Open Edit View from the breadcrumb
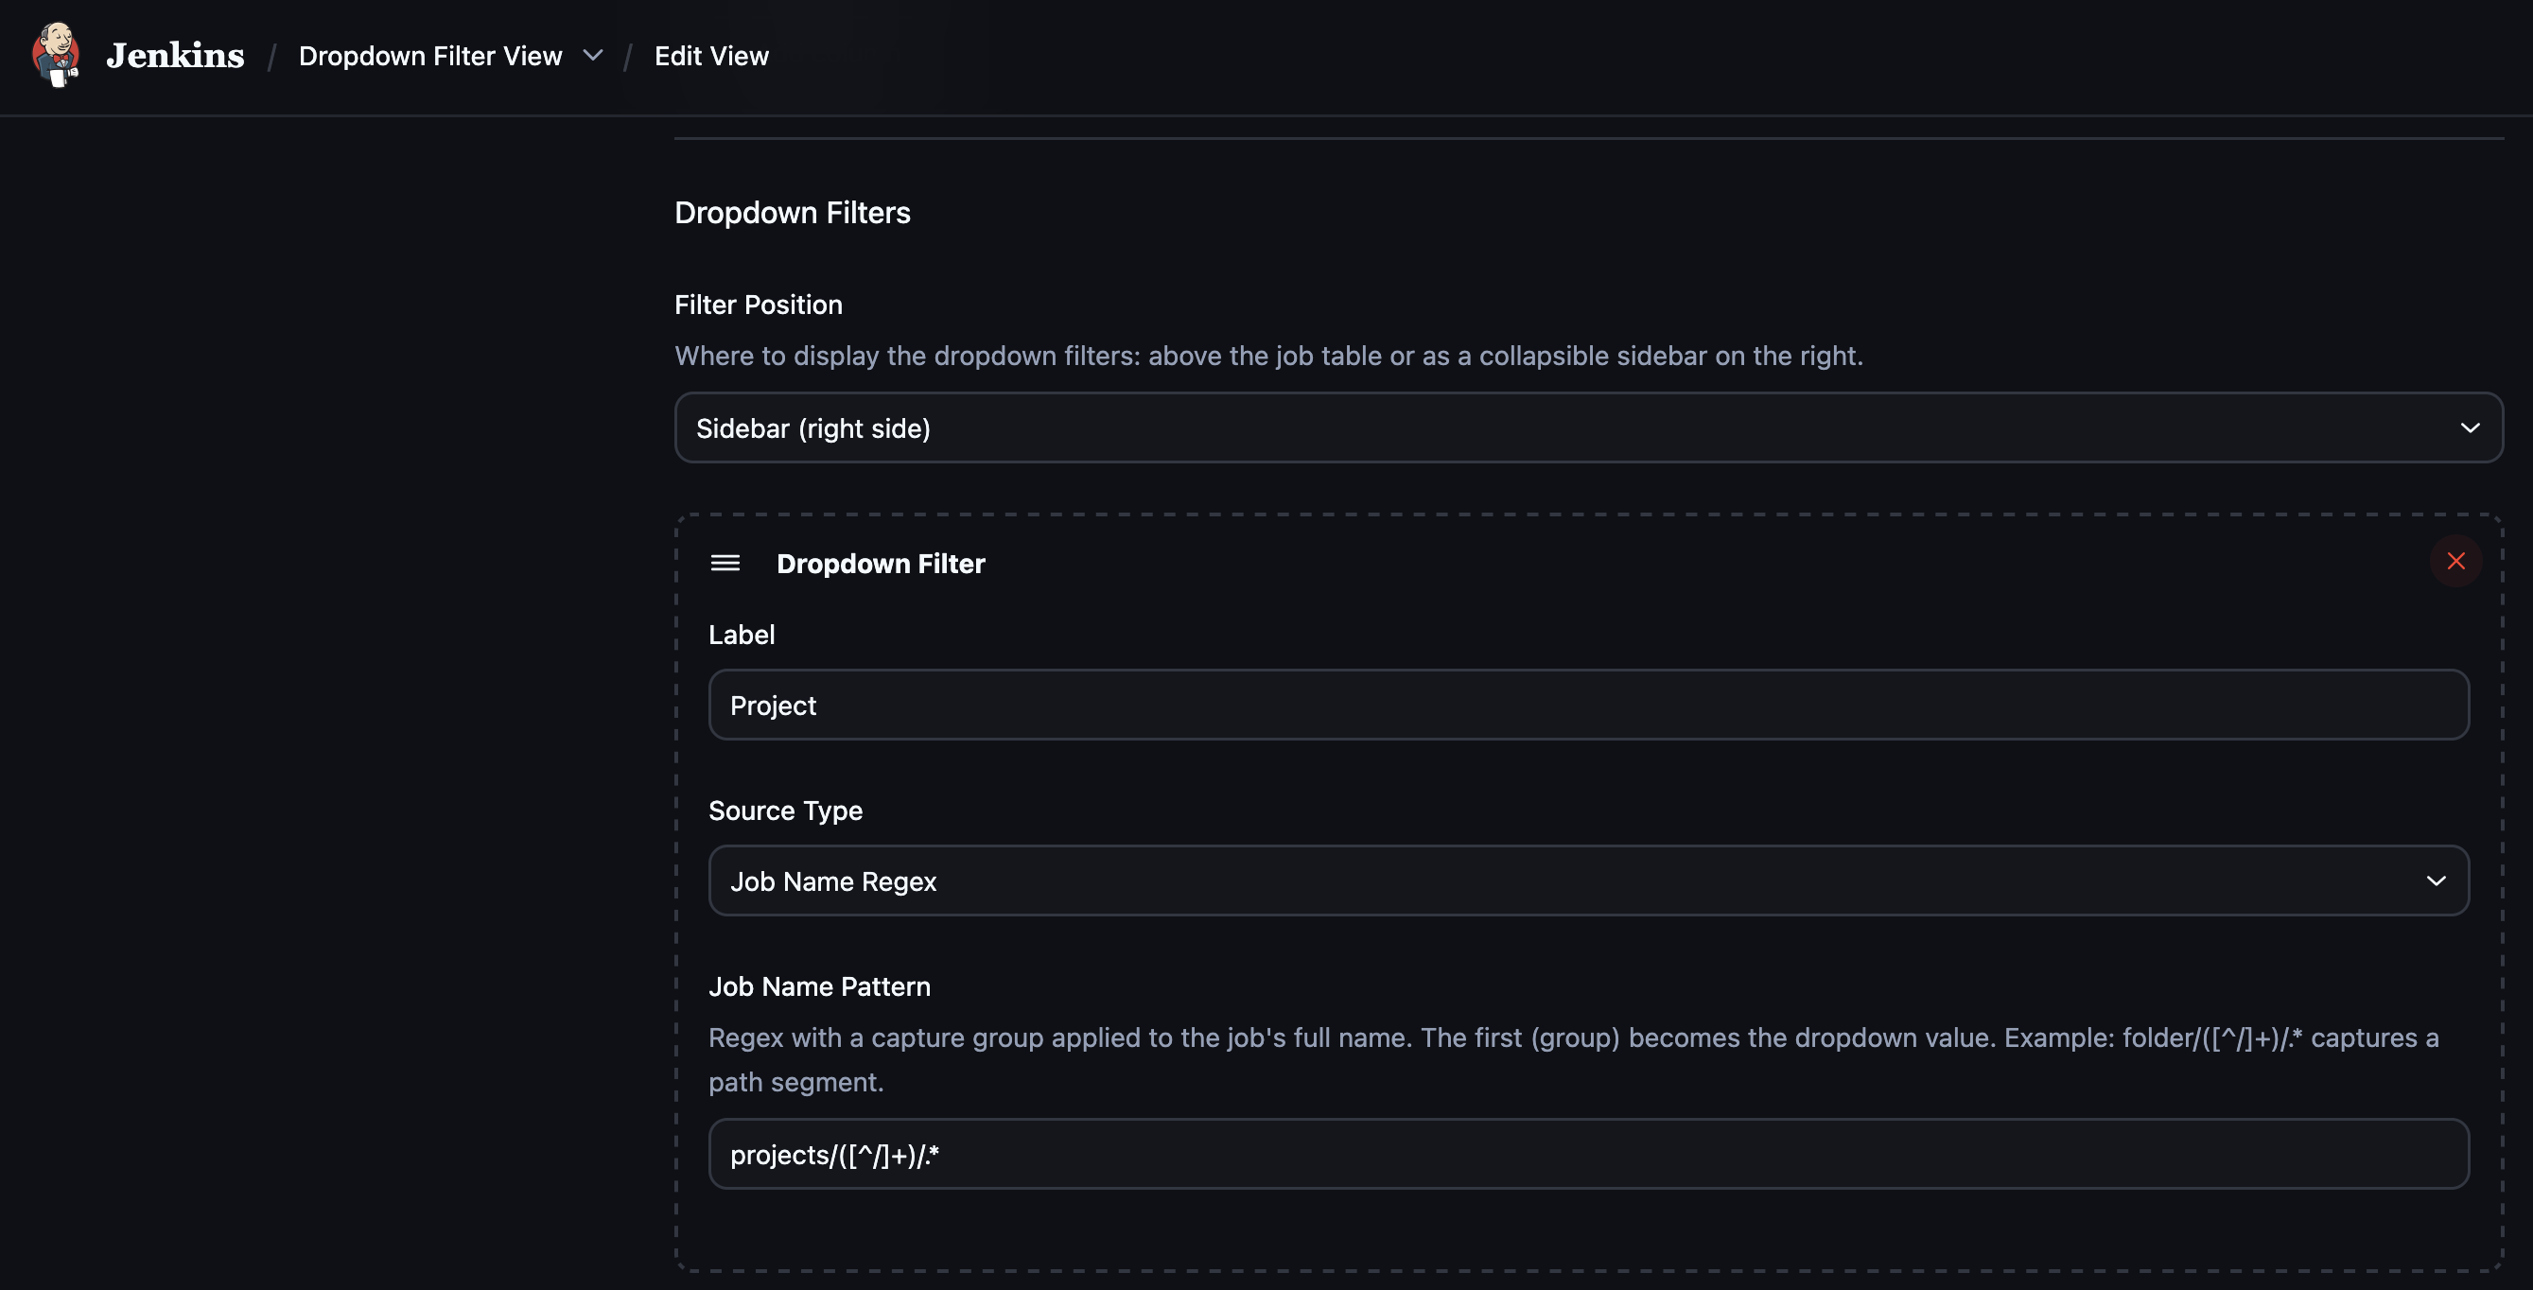The width and height of the screenshot is (2533, 1290). [711, 56]
